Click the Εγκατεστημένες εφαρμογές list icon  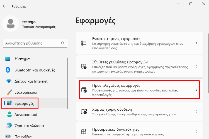click(x=84, y=43)
